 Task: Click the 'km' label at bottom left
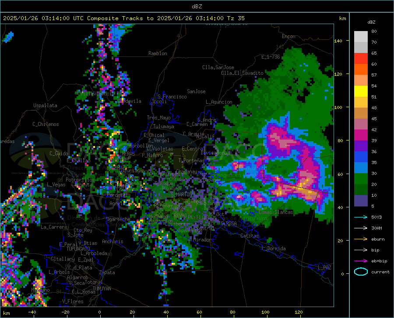pos(6,313)
